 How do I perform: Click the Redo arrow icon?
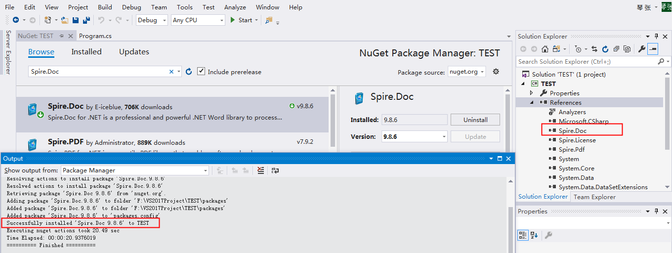point(118,20)
